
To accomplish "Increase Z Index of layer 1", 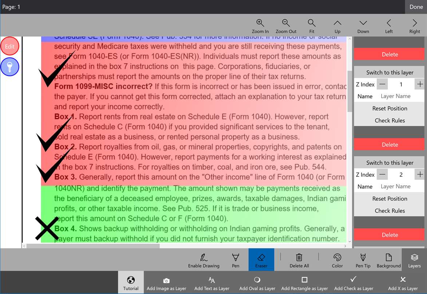I will point(420,85).
